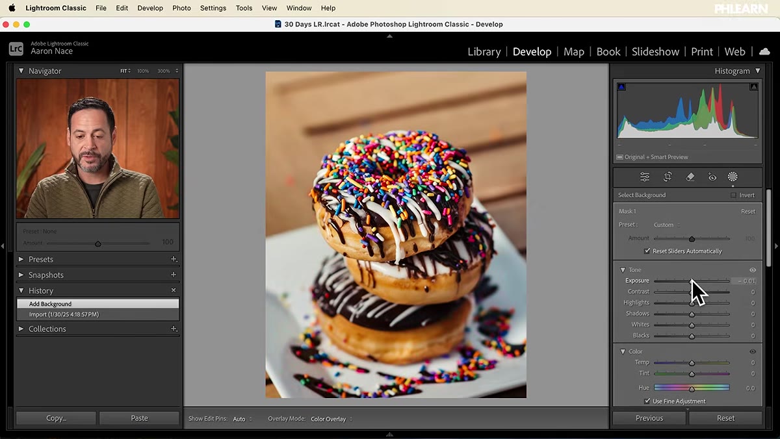This screenshot has width=780, height=439.
Task: Switch to the Book module
Action: tap(608, 51)
